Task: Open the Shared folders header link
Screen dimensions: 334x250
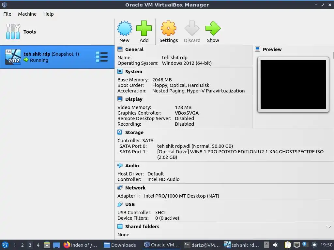Action: [x=142, y=227]
